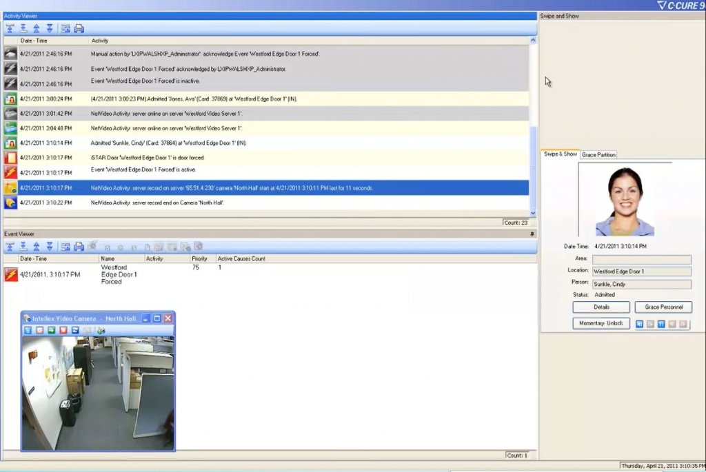Click the North Hall camera video feed

point(98,393)
